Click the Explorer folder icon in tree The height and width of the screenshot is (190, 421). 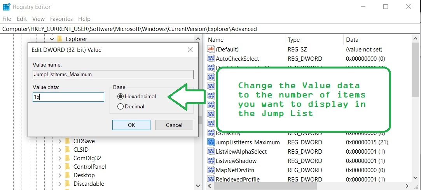click(59, 39)
